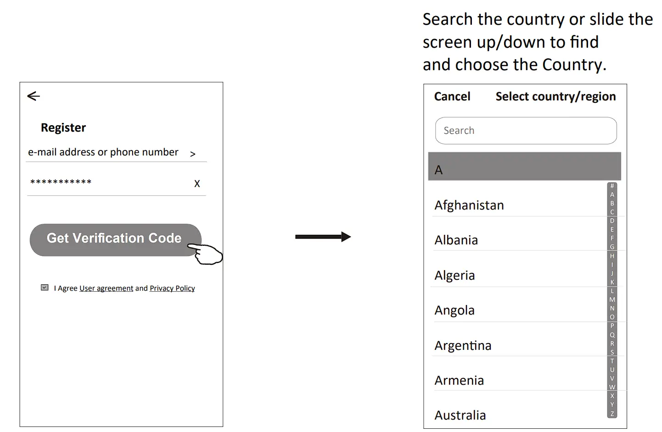Image resolution: width=662 pixels, height=432 pixels.
Task: Select Angola from the list
Action: (454, 310)
